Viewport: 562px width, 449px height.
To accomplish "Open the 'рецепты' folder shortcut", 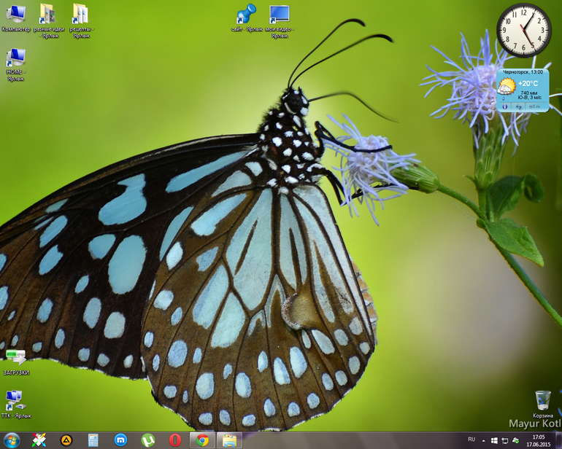I will pyautogui.click(x=81, y=15).
